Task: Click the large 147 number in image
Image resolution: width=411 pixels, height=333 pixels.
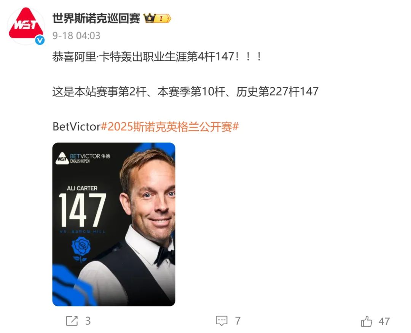Action: (82, 210)
